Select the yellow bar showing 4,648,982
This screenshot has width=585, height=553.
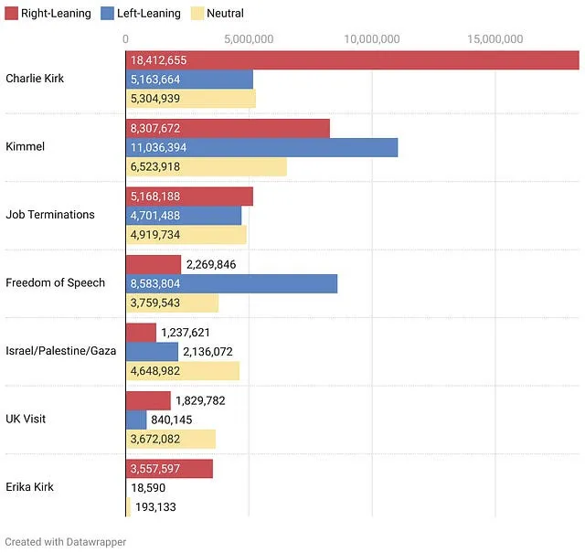click(182, 371)
